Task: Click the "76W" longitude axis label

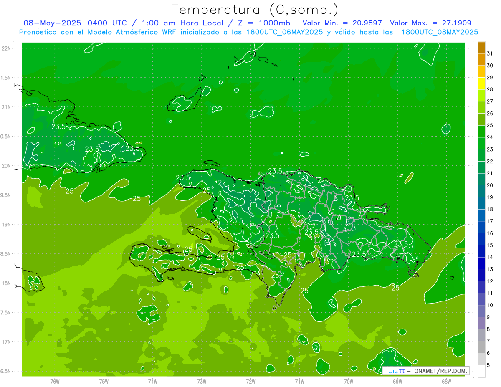Action: pos(55,381)
